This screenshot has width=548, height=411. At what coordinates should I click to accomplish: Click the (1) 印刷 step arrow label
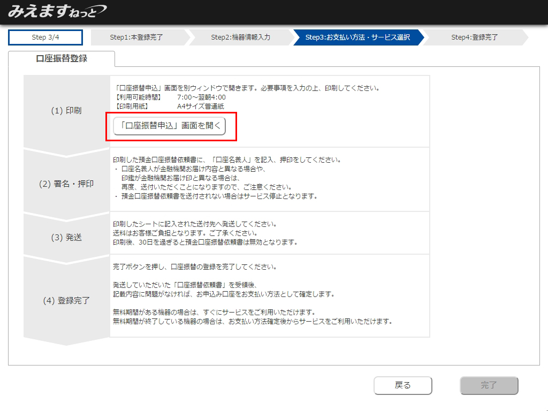(66, 111)
